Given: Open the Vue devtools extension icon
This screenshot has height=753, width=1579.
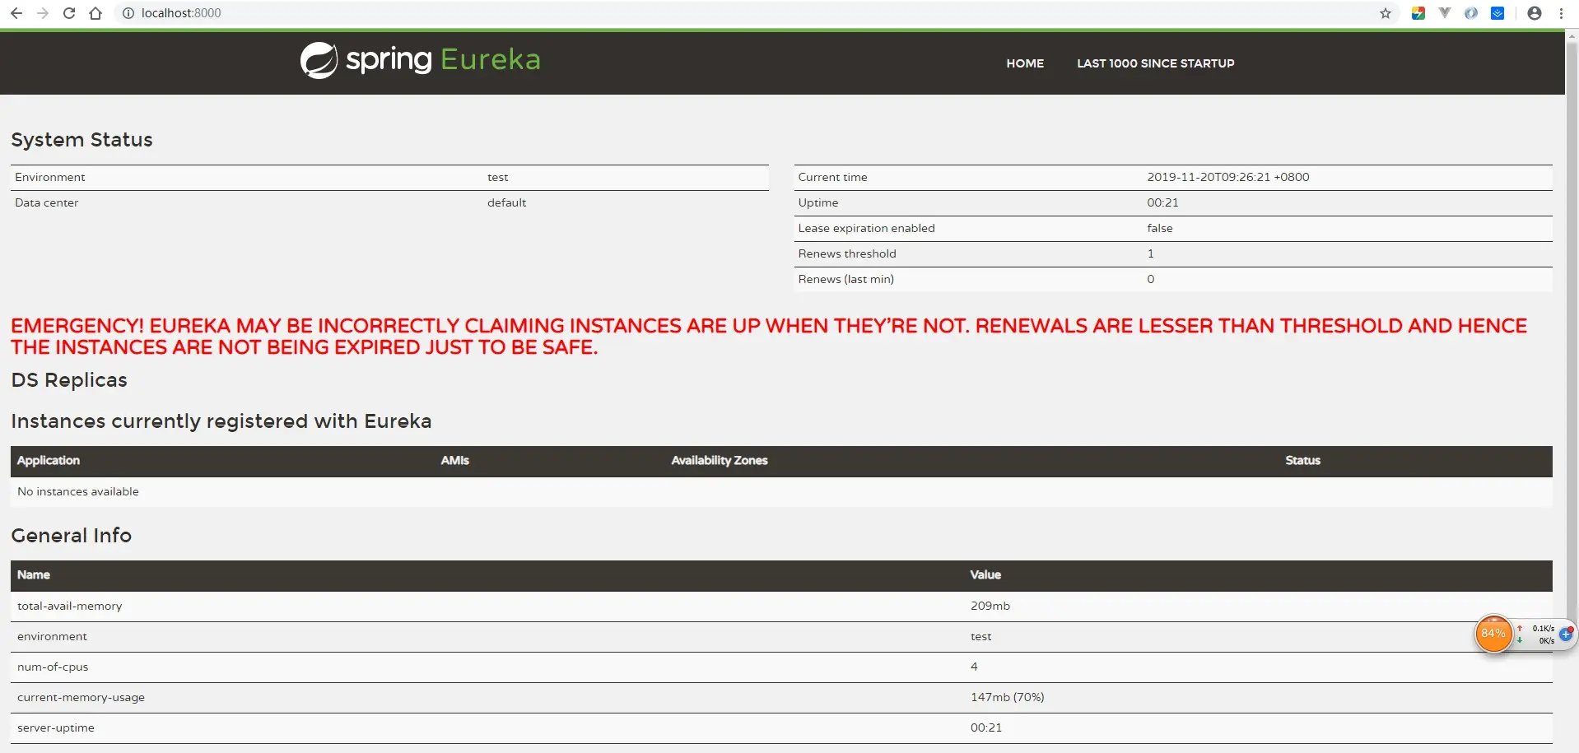Looking at the screenshot, I should coord(1445,13).
